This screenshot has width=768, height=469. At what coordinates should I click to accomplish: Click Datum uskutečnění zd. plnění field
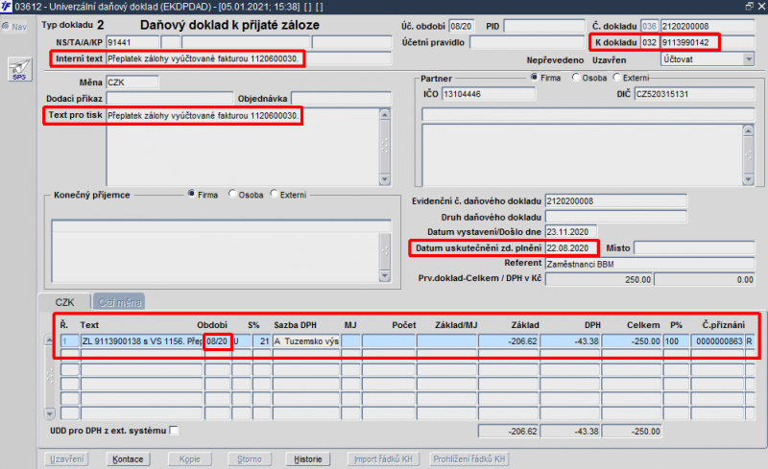(570, 247)
